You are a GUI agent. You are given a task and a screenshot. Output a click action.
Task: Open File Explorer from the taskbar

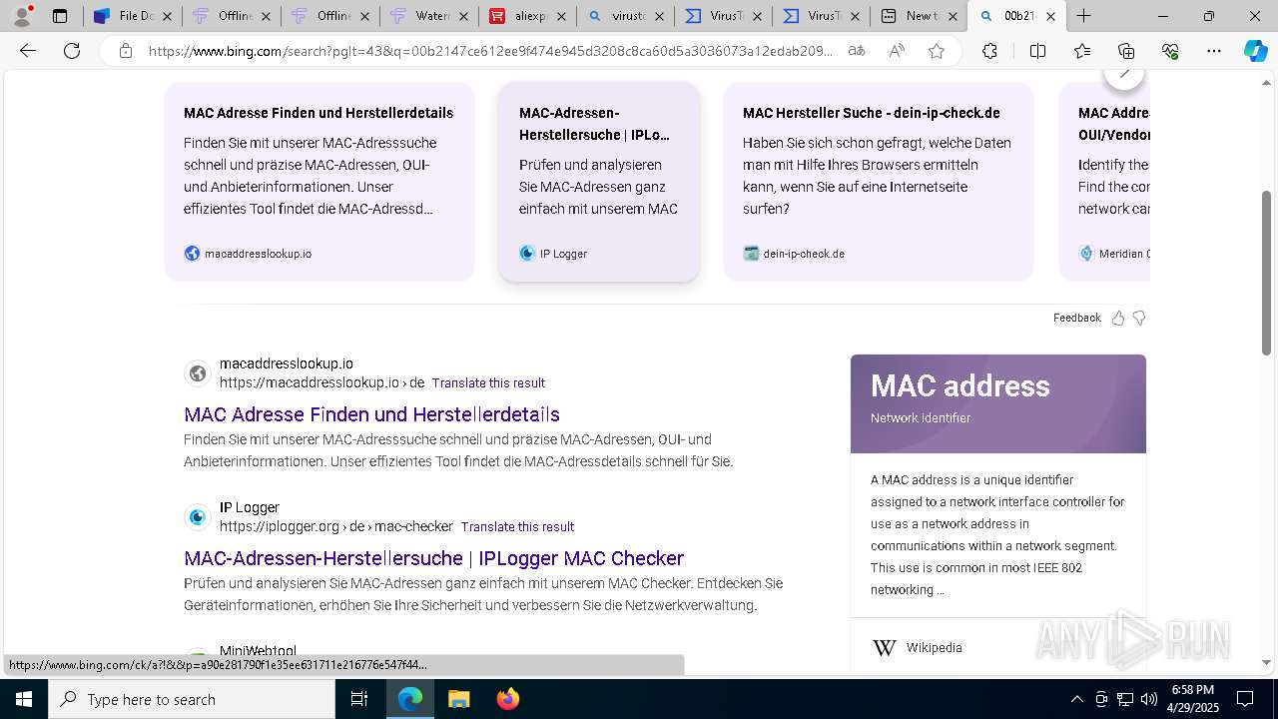tap(458, 699)
